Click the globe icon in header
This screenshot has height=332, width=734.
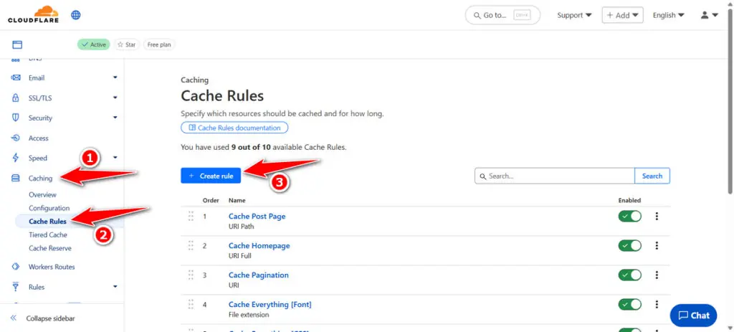pos(76,15)
